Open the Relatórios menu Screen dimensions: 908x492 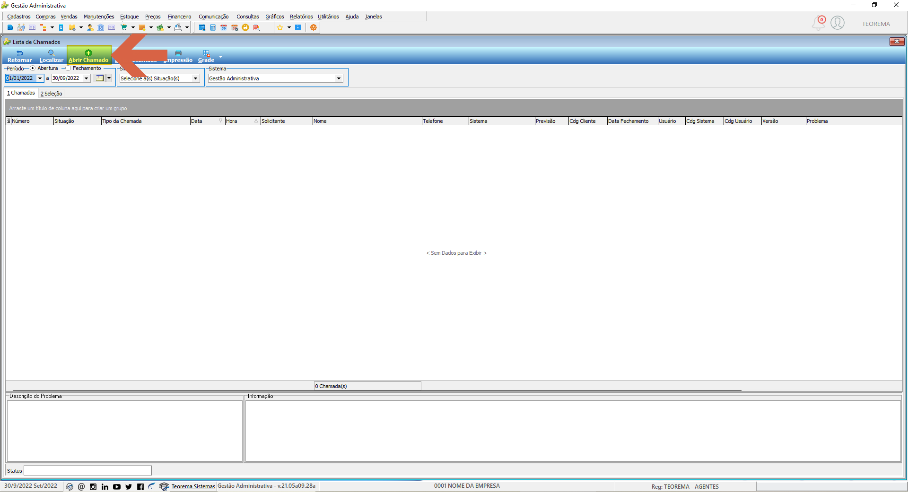301,17
